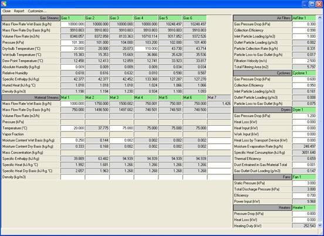324x236 pixels.
Task: Edit Dryer 1 gas pressure drop 1.200
Action: point(304,116)
